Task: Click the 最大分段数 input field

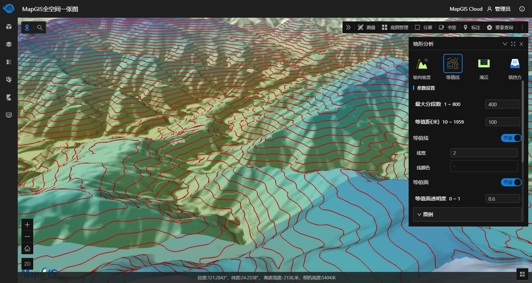Action: [x=503, y=104]
